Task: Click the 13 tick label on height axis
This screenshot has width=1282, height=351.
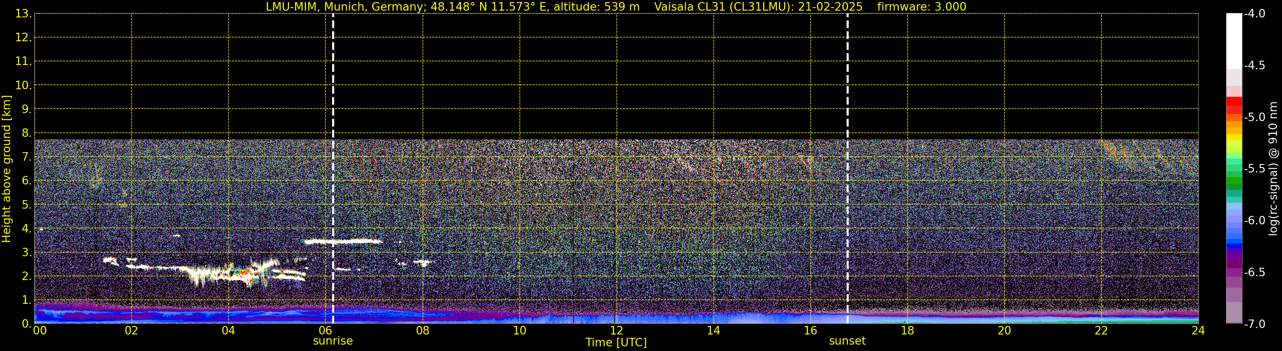Action: [x=22, y=14]
